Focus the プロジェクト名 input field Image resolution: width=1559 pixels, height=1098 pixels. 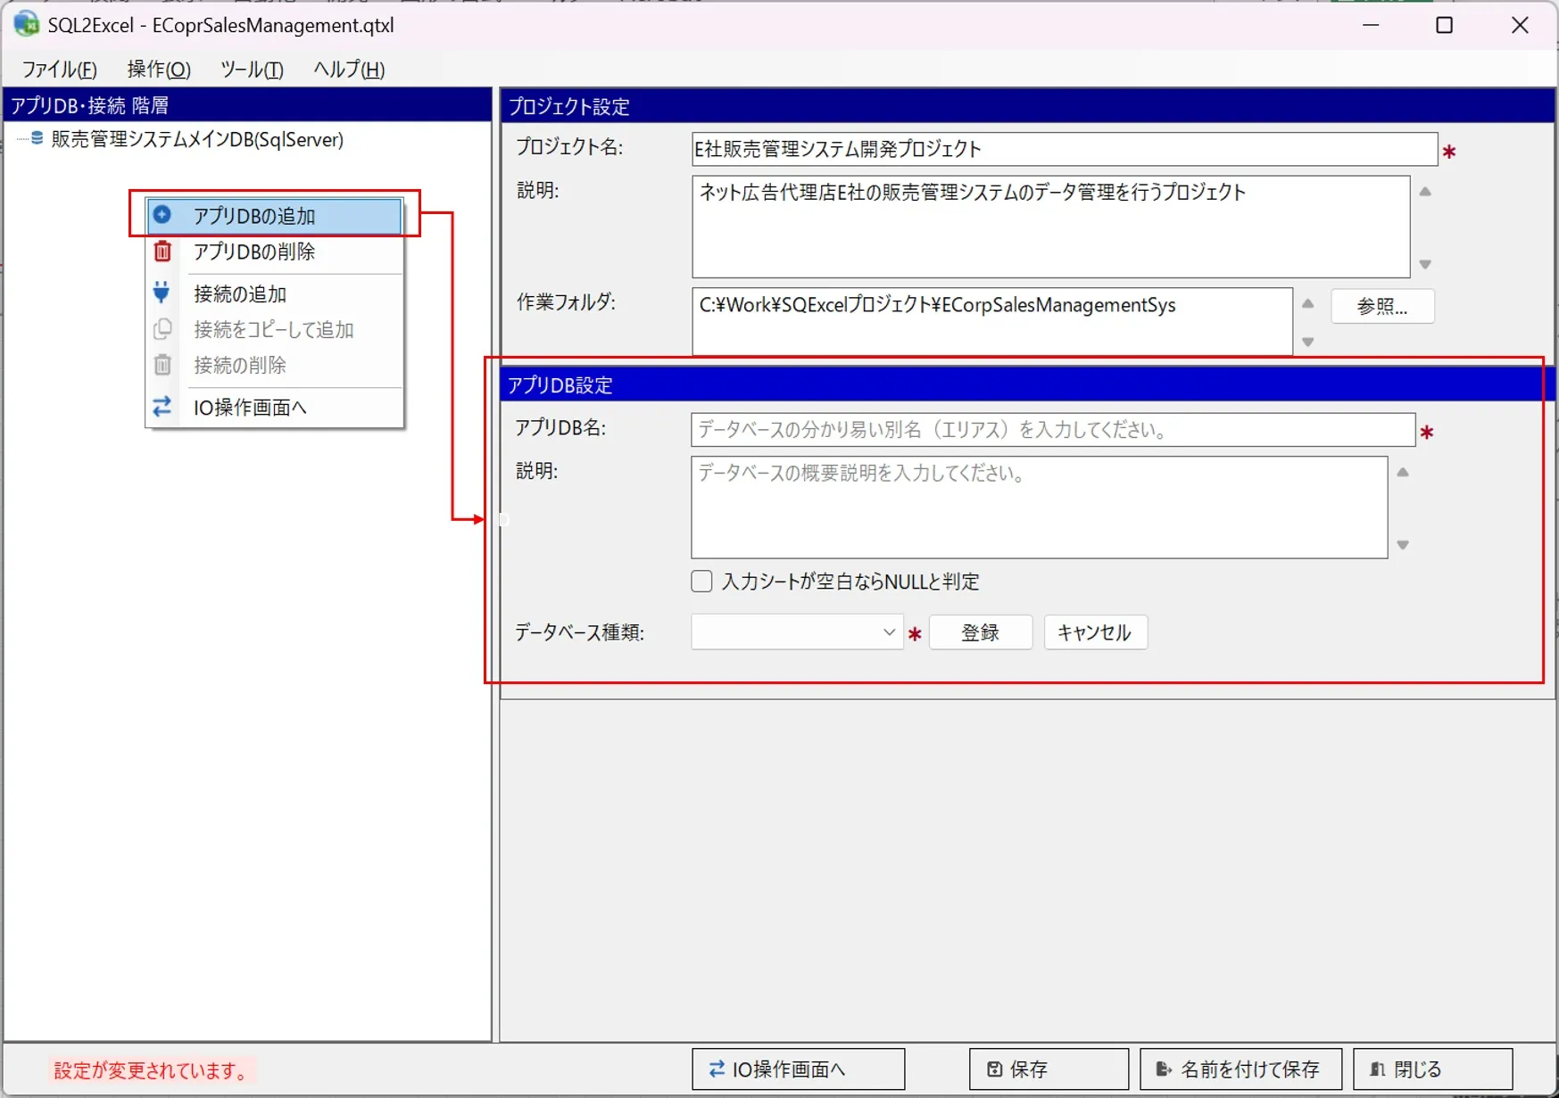1064,149
